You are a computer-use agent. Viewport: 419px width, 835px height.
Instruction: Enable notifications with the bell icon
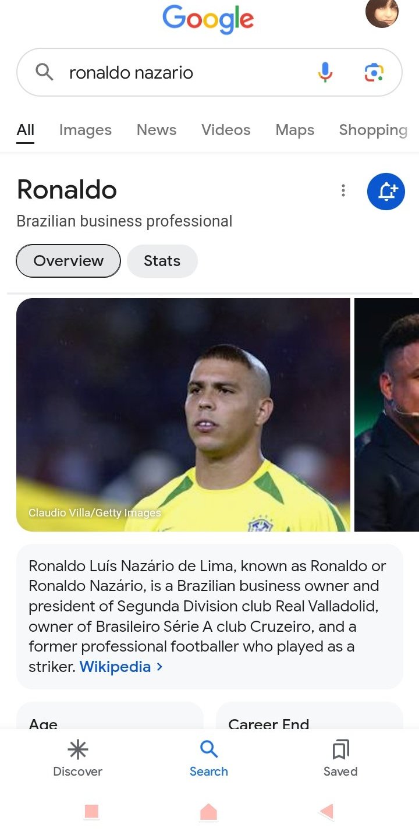coord(386,191)
